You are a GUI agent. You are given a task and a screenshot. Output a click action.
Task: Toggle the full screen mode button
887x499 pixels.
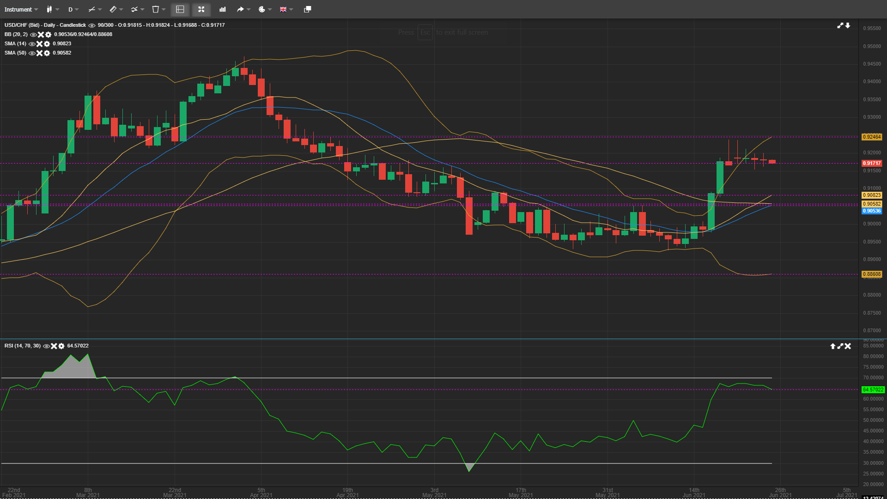201,9
